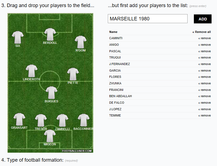Select the LINDEROTH player shirt icon
The height and width of the screenshot is (166, 217).
32,71
